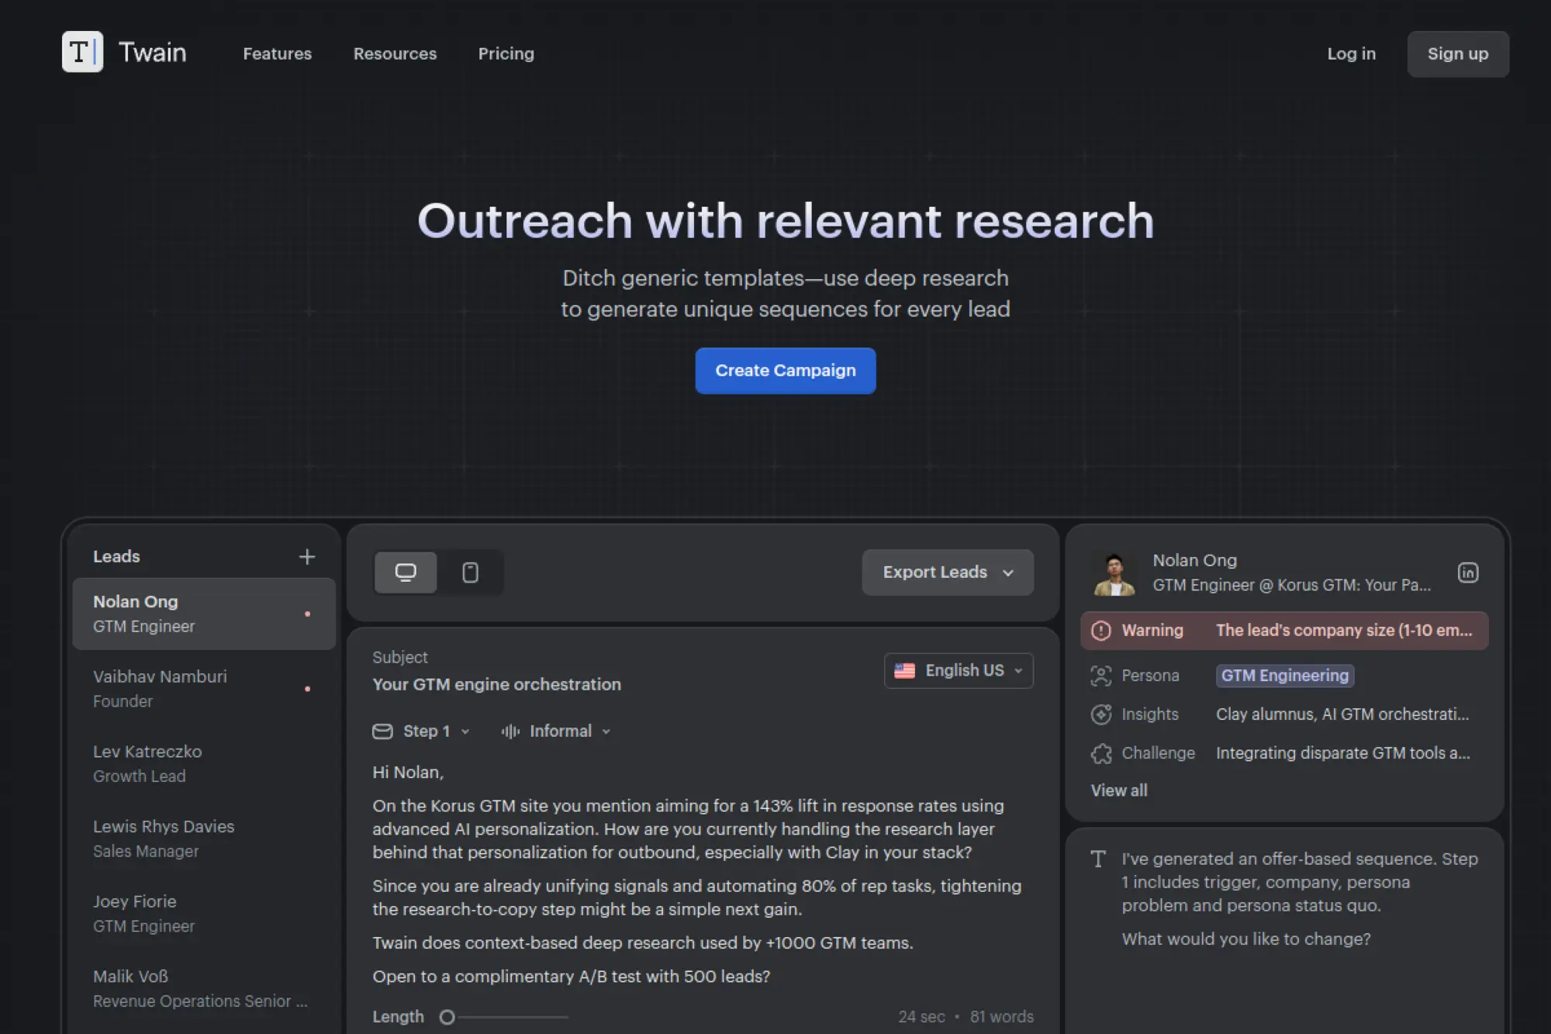Click the Warning alert icon
This screenshot has height=1034, width=1551.
(x=1101, y=631)
